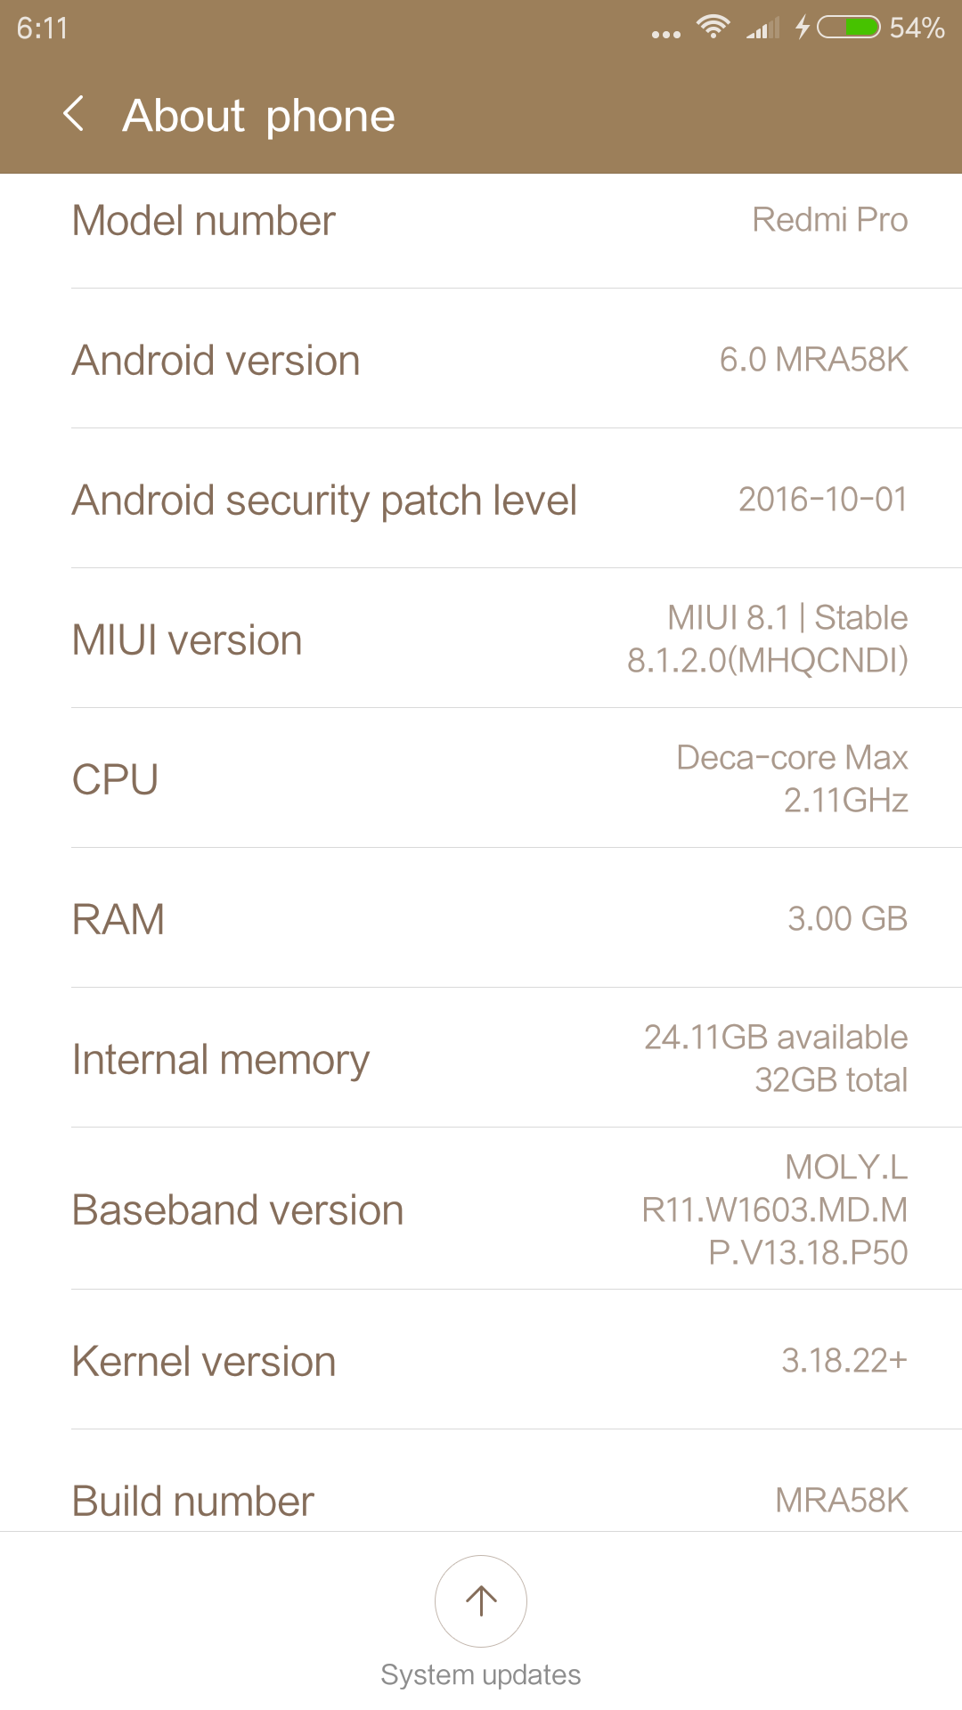Tap the battery indicator icon
This screenshot has height=1710, width=962.
click(849, 28)
